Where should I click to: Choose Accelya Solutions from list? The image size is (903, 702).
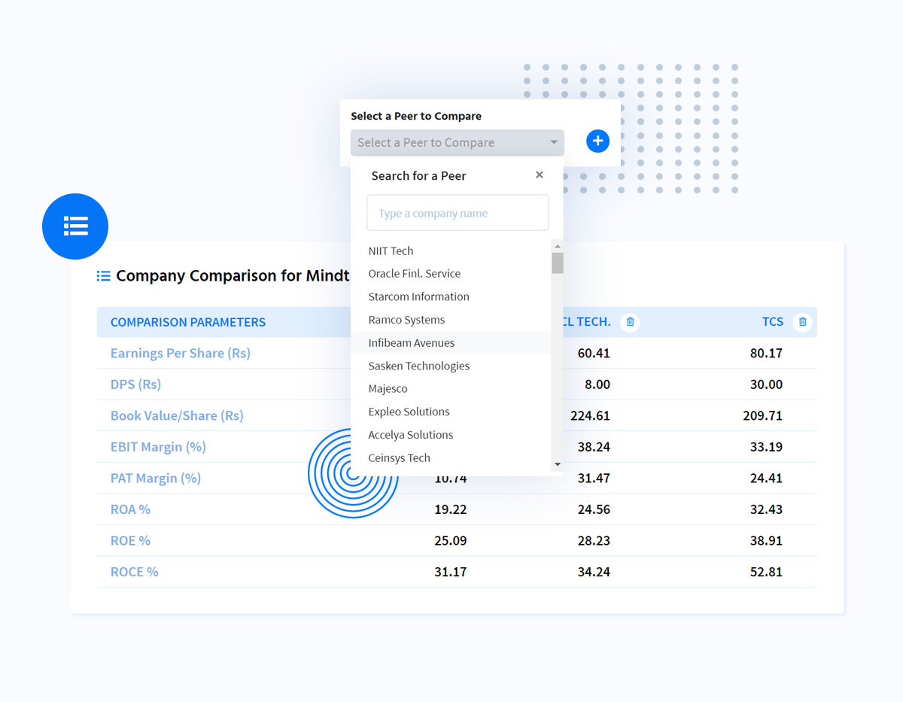410,435
